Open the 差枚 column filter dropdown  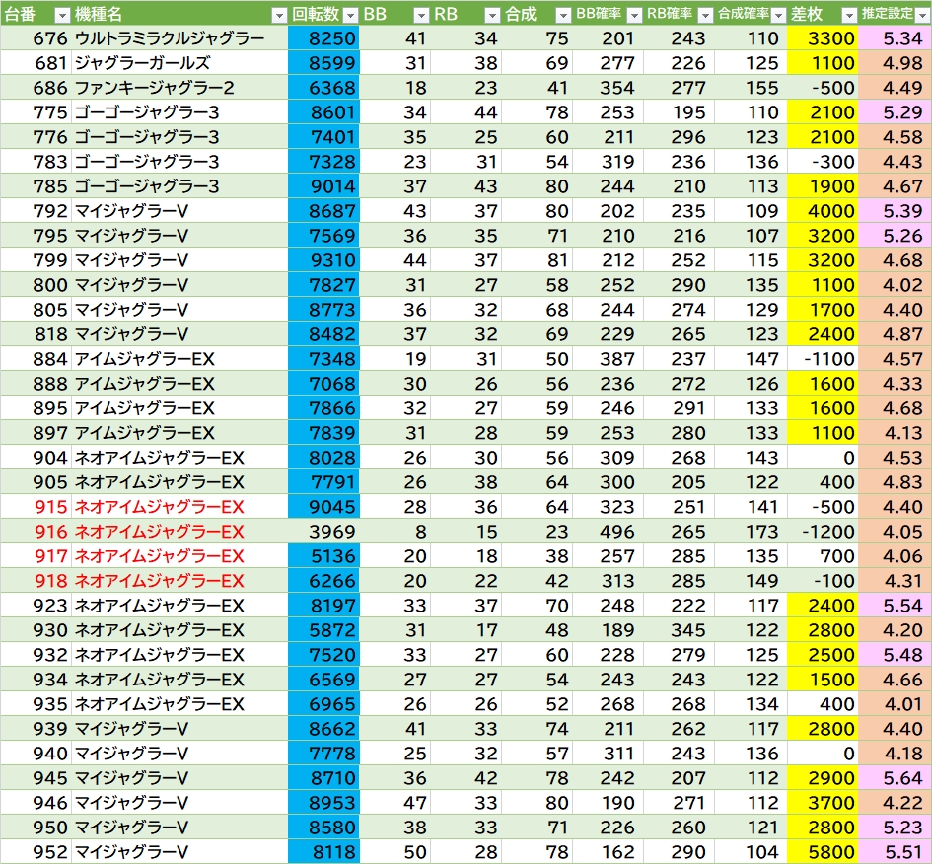tap(848, 14)
